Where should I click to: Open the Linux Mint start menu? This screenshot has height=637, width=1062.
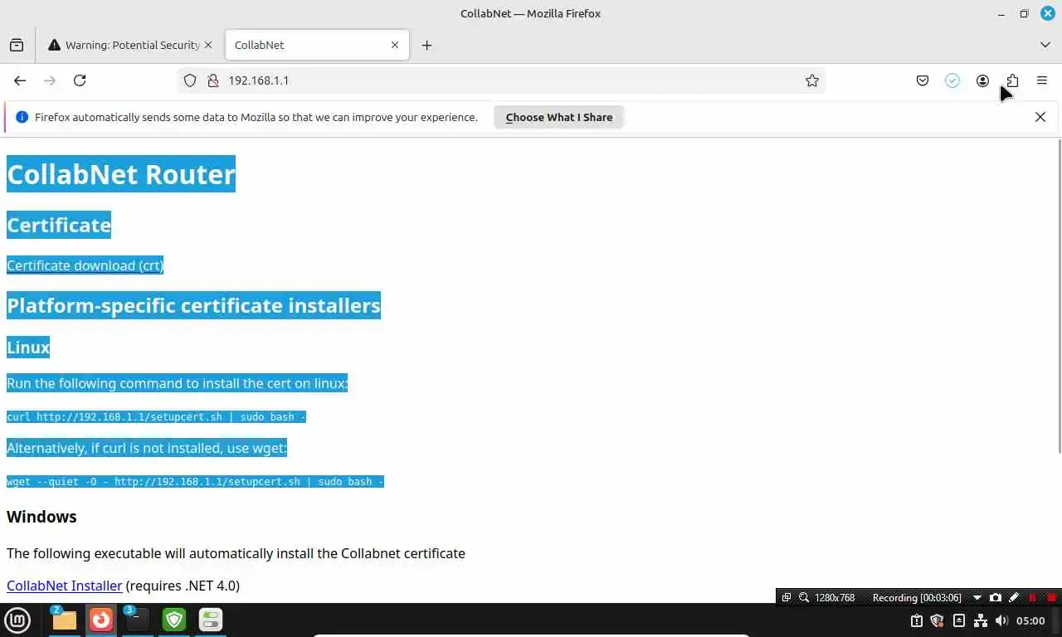[17, 620]
